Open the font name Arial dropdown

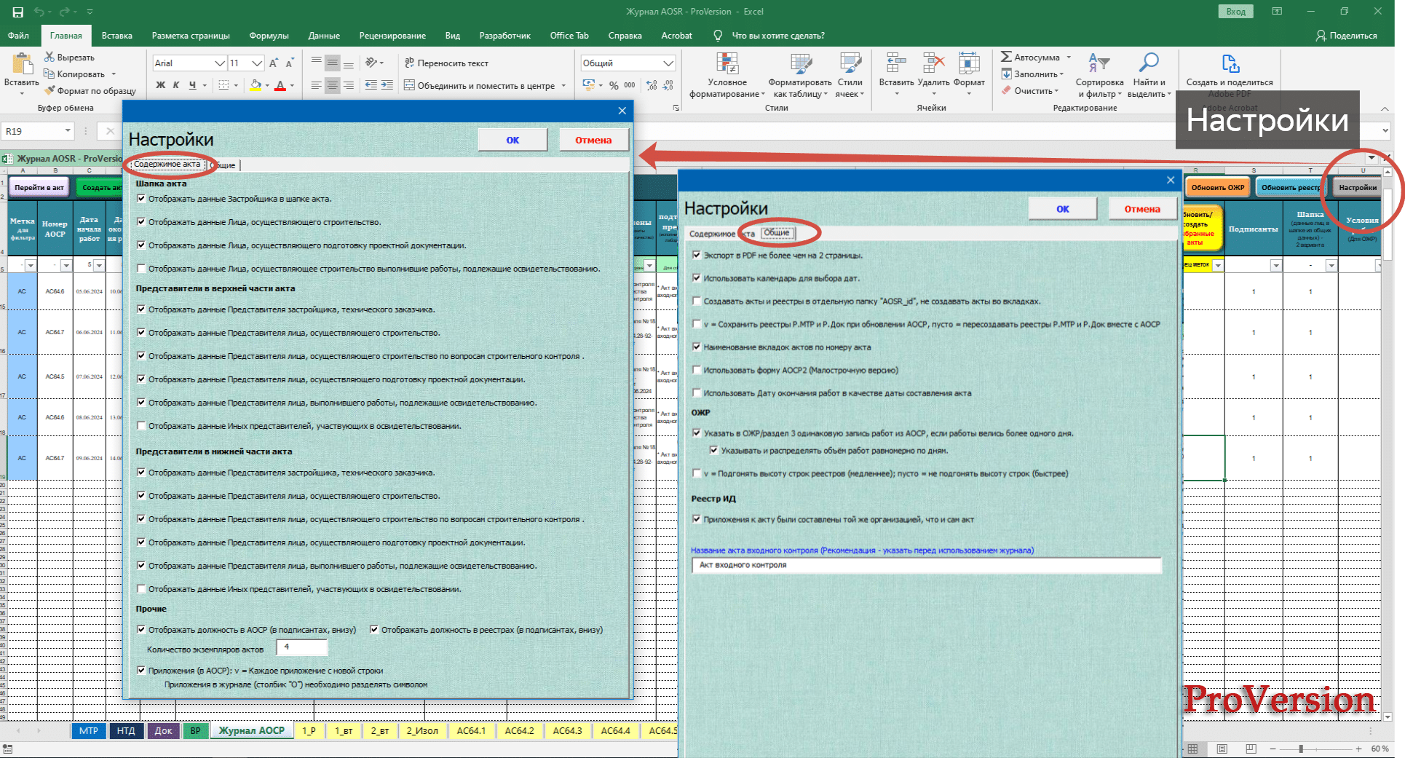coord(220,63)
